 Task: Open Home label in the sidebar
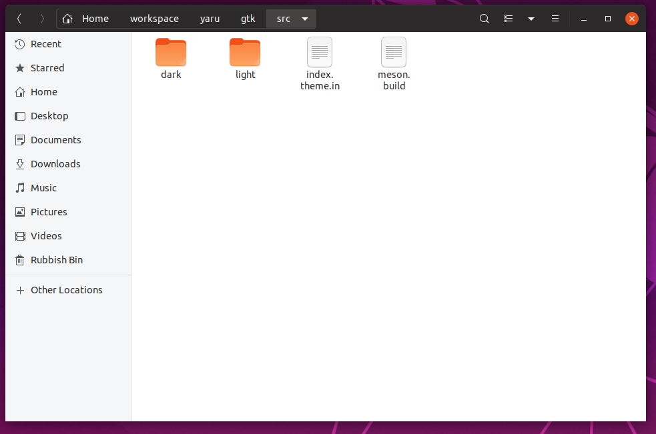pyautogui.click(x=44, y=92)
